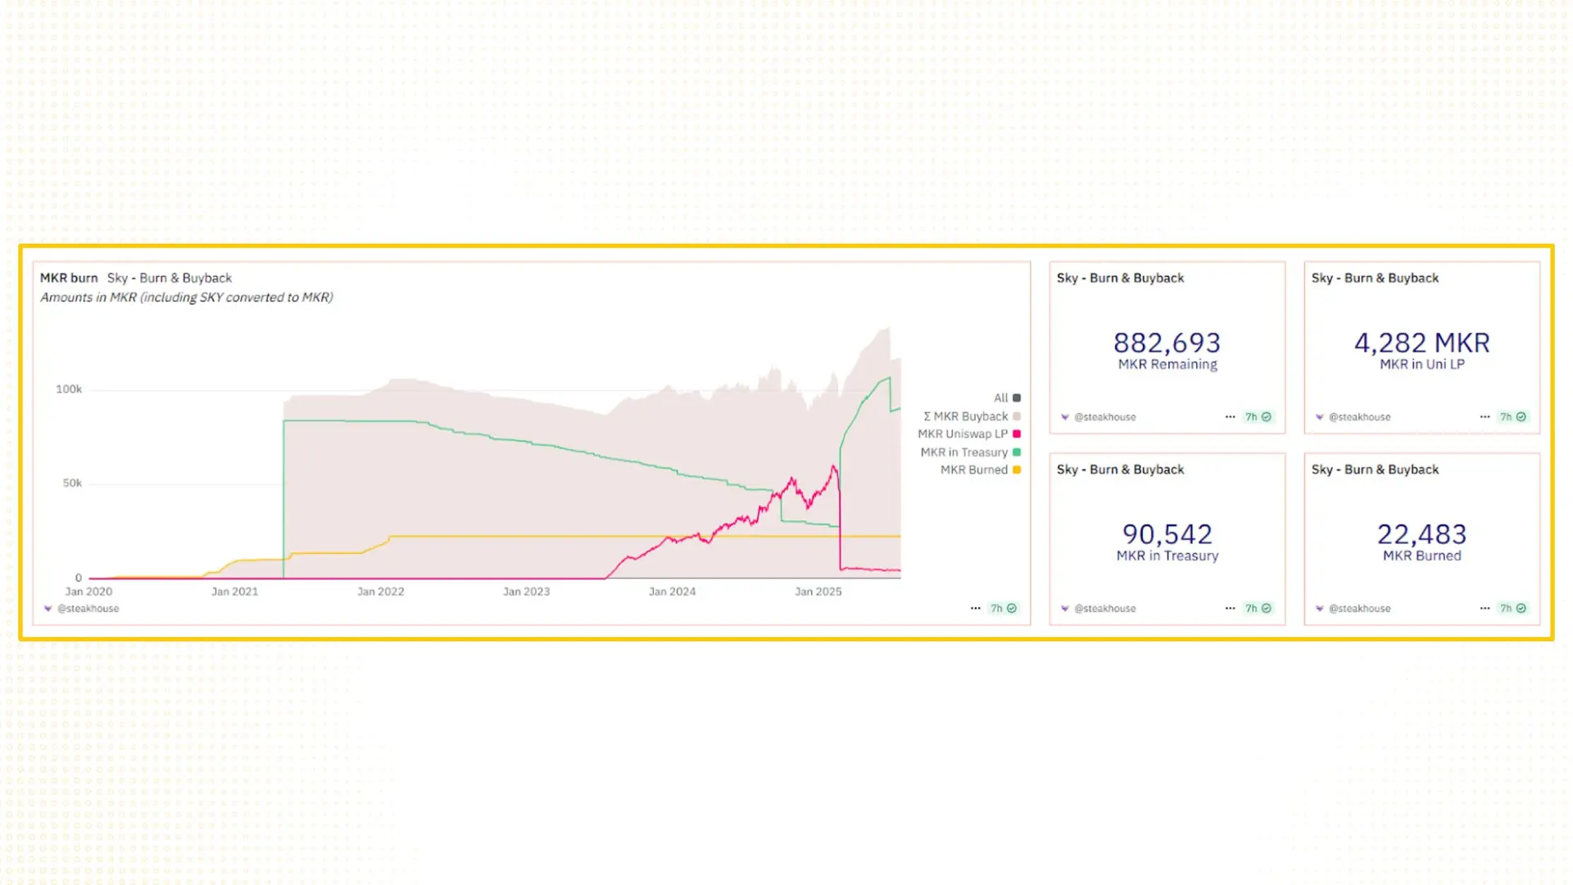This screenshot has width=1573, height=885.
Task: Click the MKR burn chart title
Action: pyautogui.click(x=69, y=278)
